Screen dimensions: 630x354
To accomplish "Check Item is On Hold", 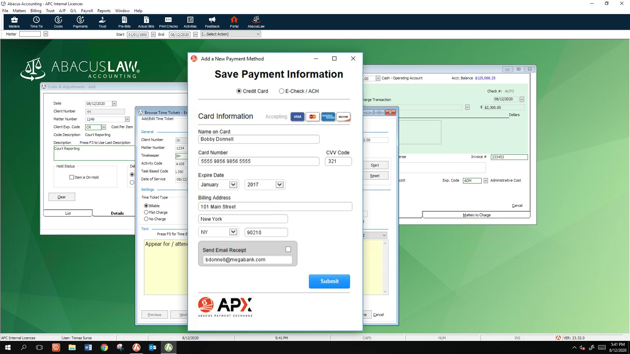I will click(x=72, y=177).
